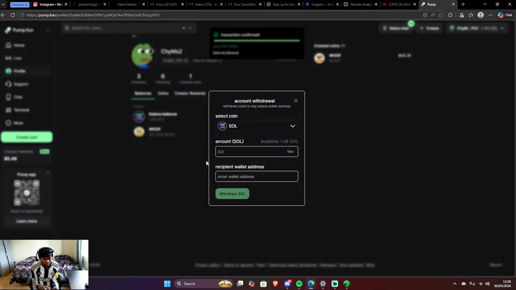Click the search bar at the top of Pump.fun
The width and height of the screenshot is (516, 290).
[129, 28]
